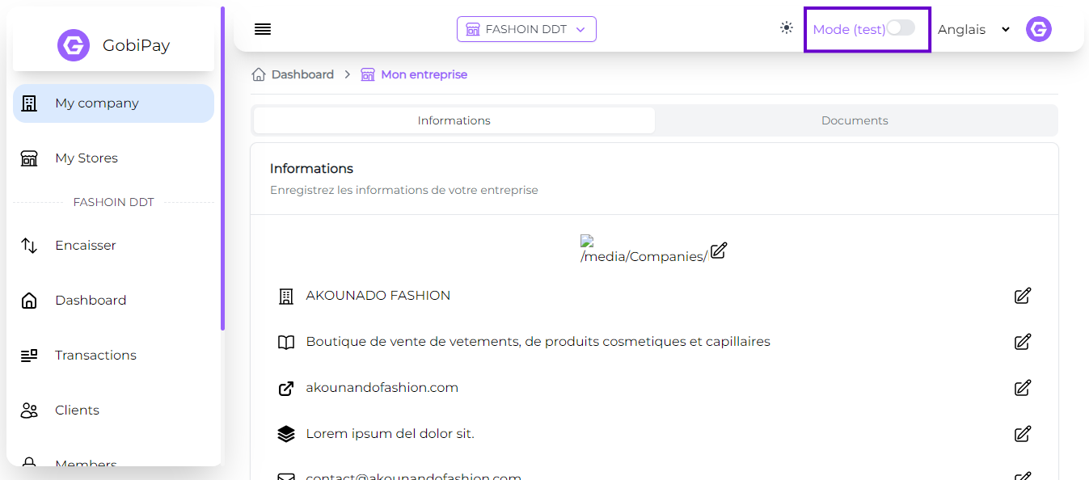Viewport: 1089px width, 480px height.
Task: Click the FASHOIN DDT sidebar section label
Action: pos(113,202)
